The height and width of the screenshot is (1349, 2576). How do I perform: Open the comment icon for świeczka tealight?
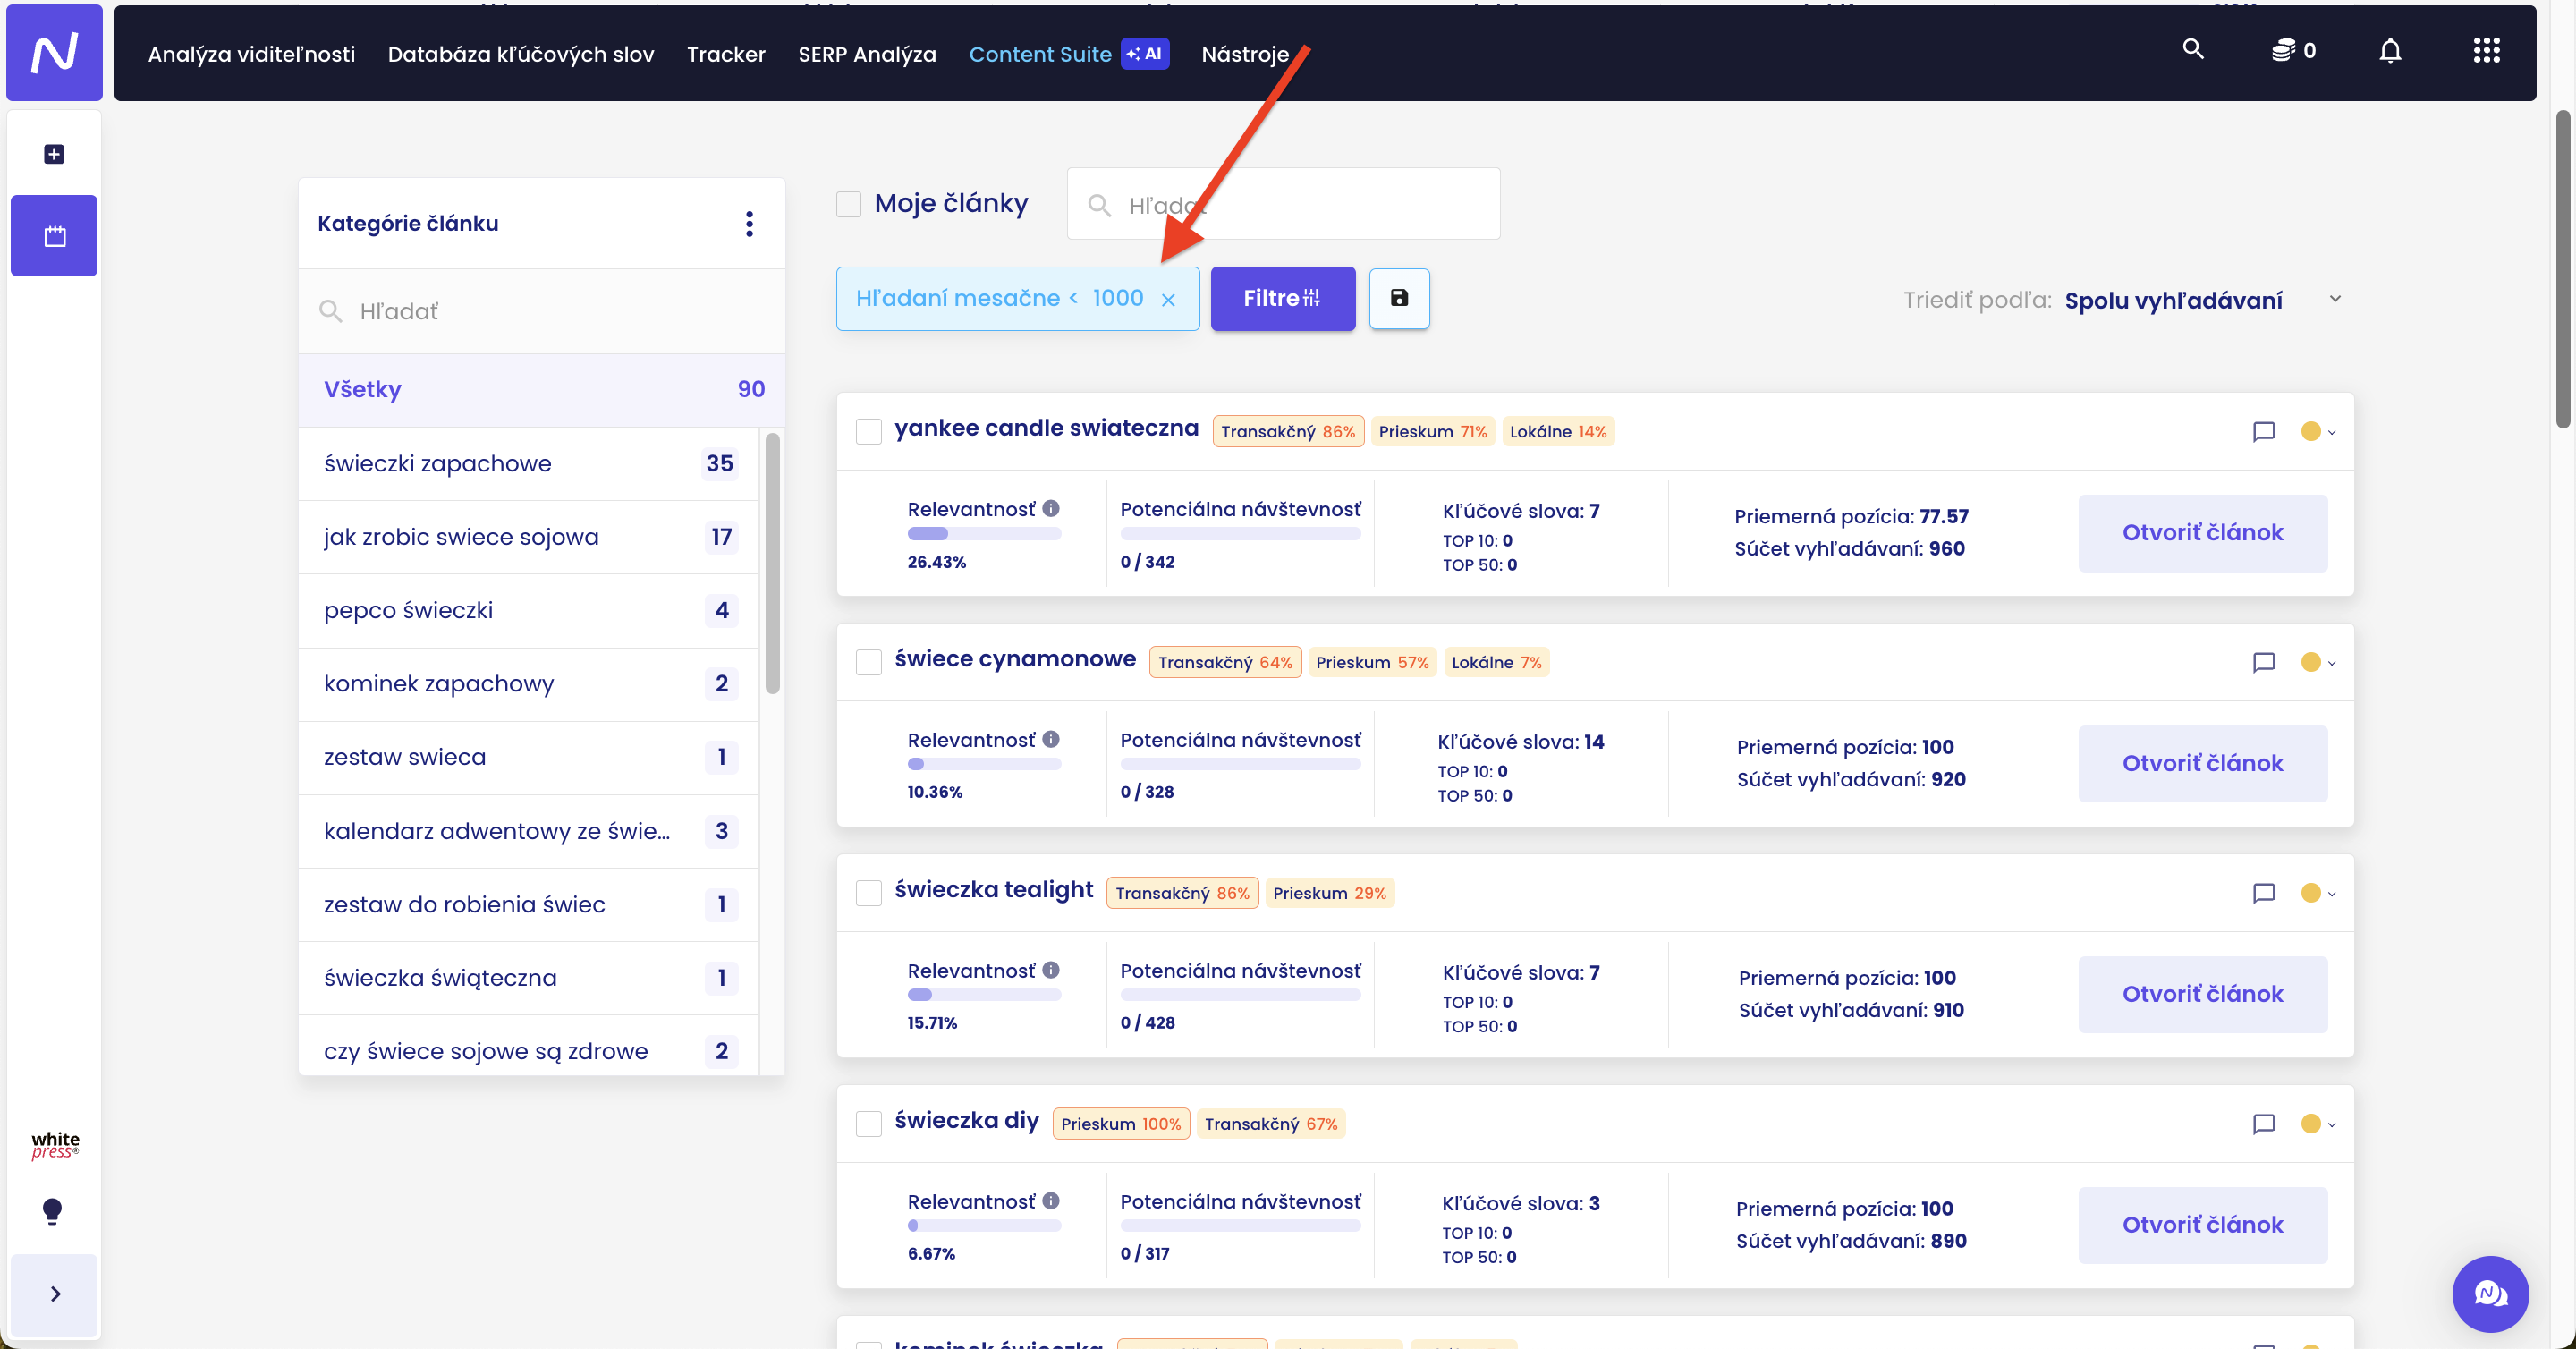[x=2263, y=893]
